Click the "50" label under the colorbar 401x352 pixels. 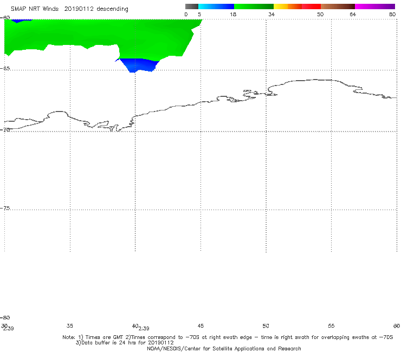click(x=320, y=14)
